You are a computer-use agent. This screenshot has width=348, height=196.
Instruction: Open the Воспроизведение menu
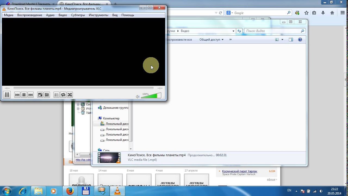click(x=30, y=15)
